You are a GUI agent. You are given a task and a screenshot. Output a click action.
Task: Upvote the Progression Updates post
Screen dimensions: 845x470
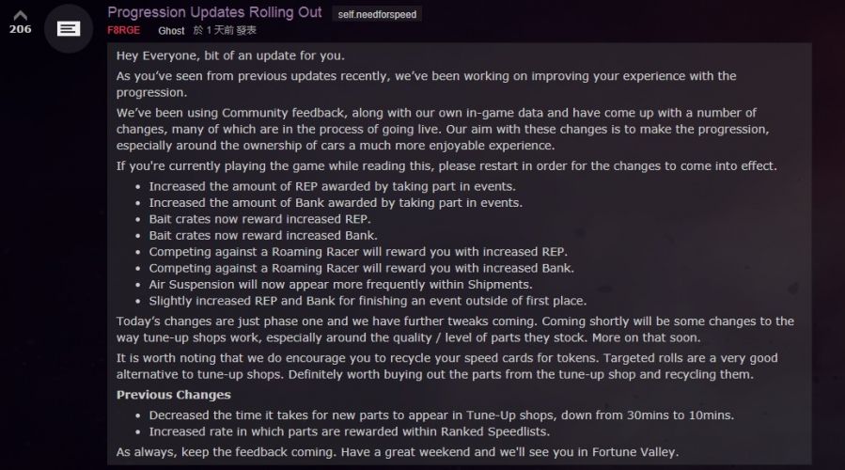point(20,15)
